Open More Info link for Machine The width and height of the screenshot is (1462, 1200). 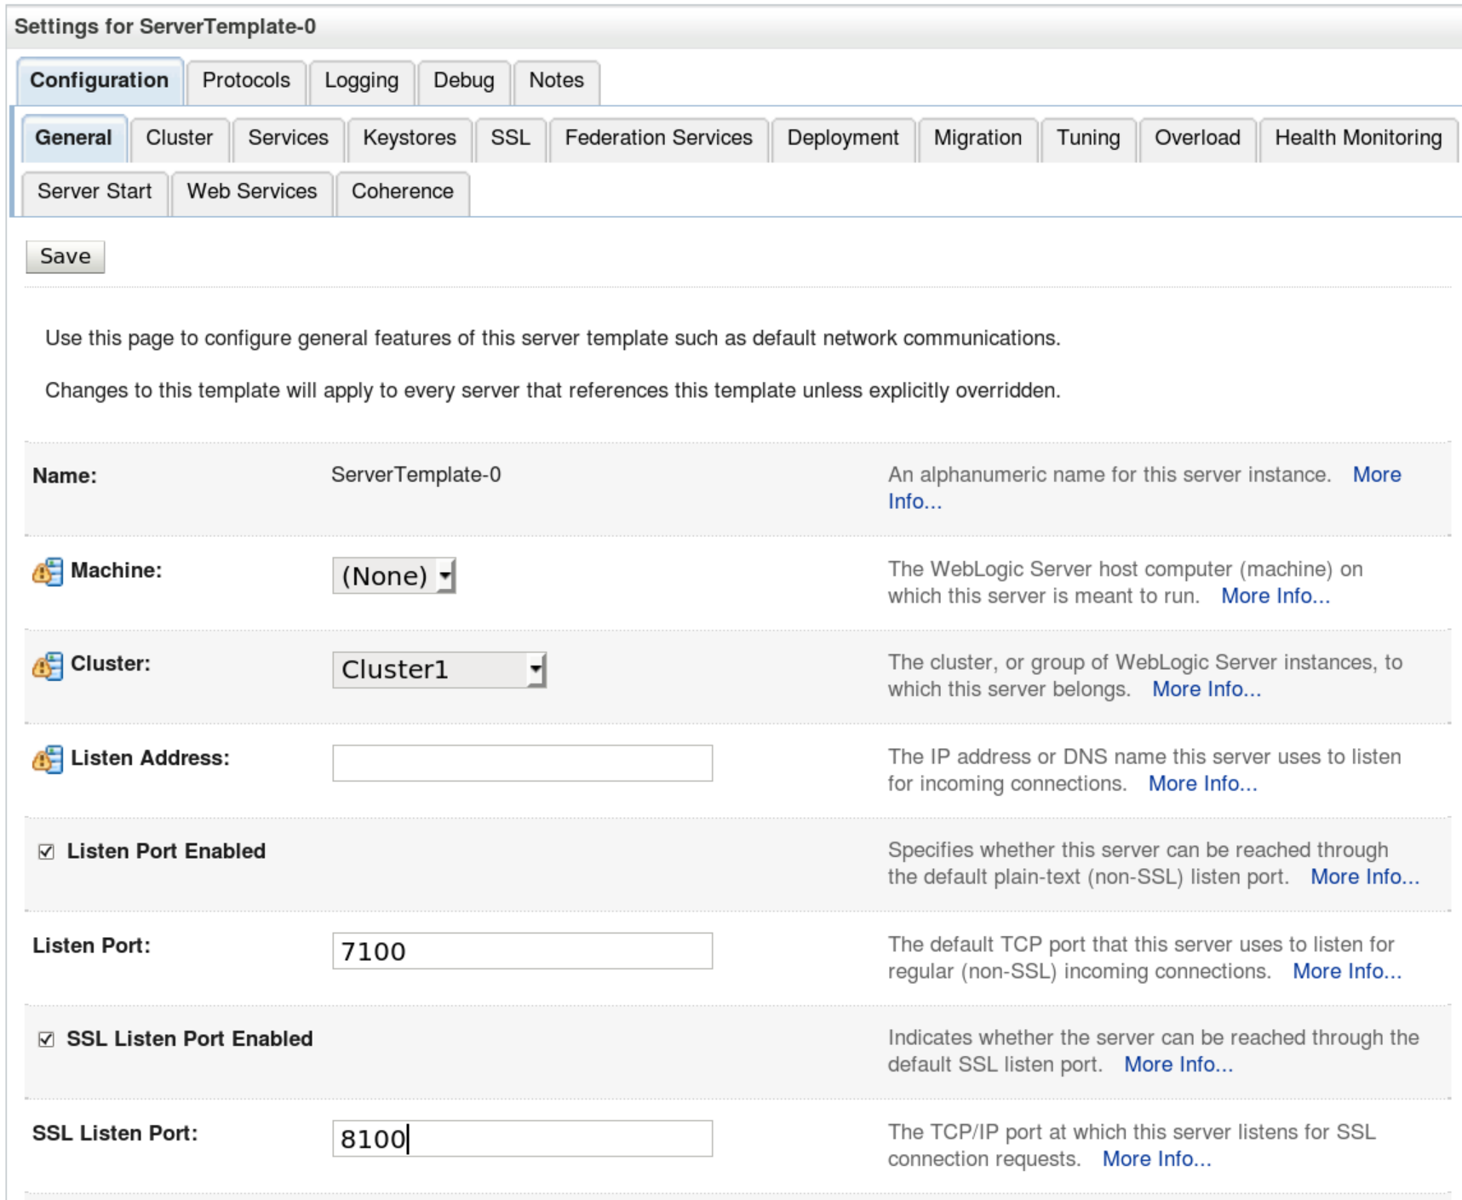pyautogui.click(x=1276, y=597)
